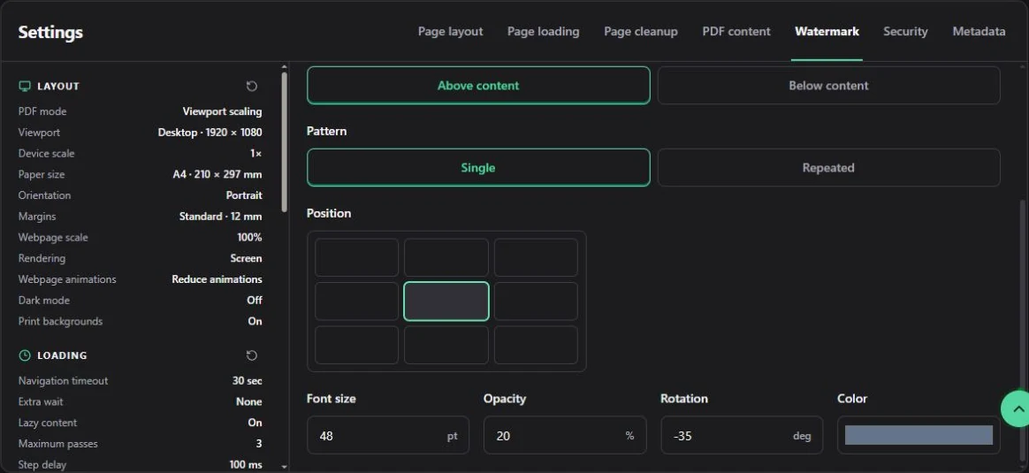1029x473 pixels.
Task: Switch to the Page loading tab
Action: [x=543, y=32]
